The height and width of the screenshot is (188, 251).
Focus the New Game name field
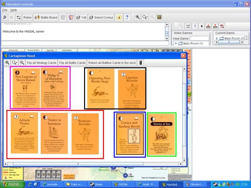coord(200,39)
